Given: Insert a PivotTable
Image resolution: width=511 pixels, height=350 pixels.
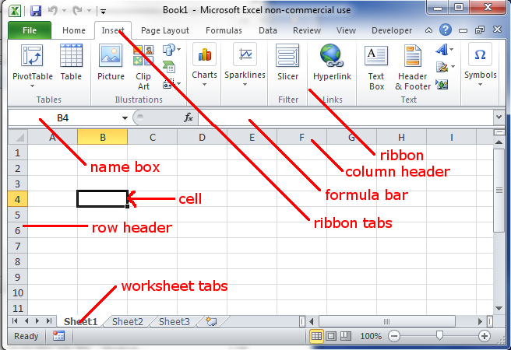Looking at the screenshot, I should pyautogui.click(x=32, y=61).
